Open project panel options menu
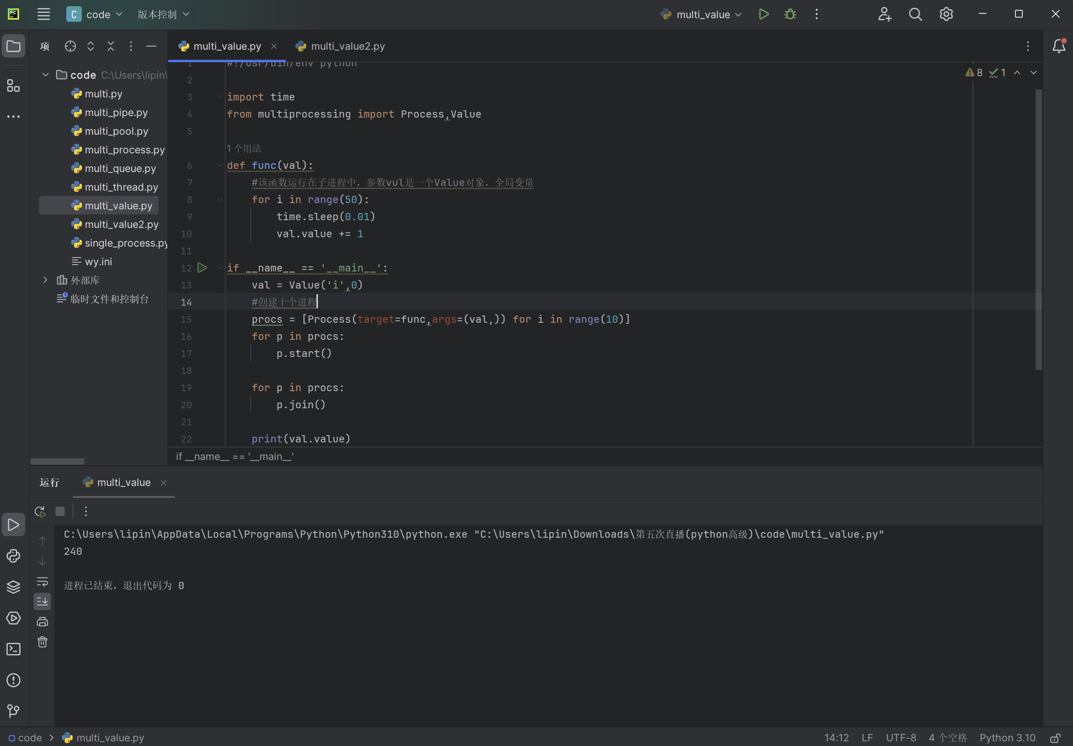The width and height of the screenshot is (1073, 746). click(131, 46)
